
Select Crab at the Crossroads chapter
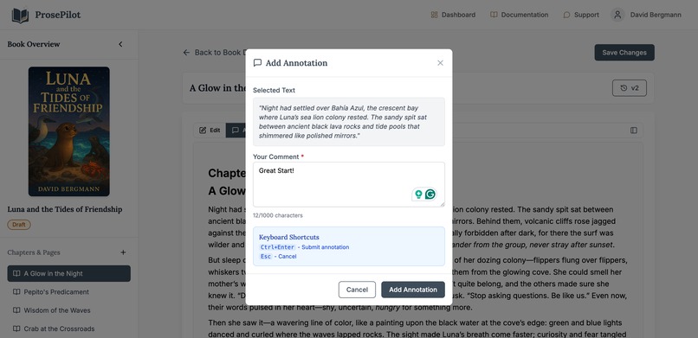pos(69,328)
